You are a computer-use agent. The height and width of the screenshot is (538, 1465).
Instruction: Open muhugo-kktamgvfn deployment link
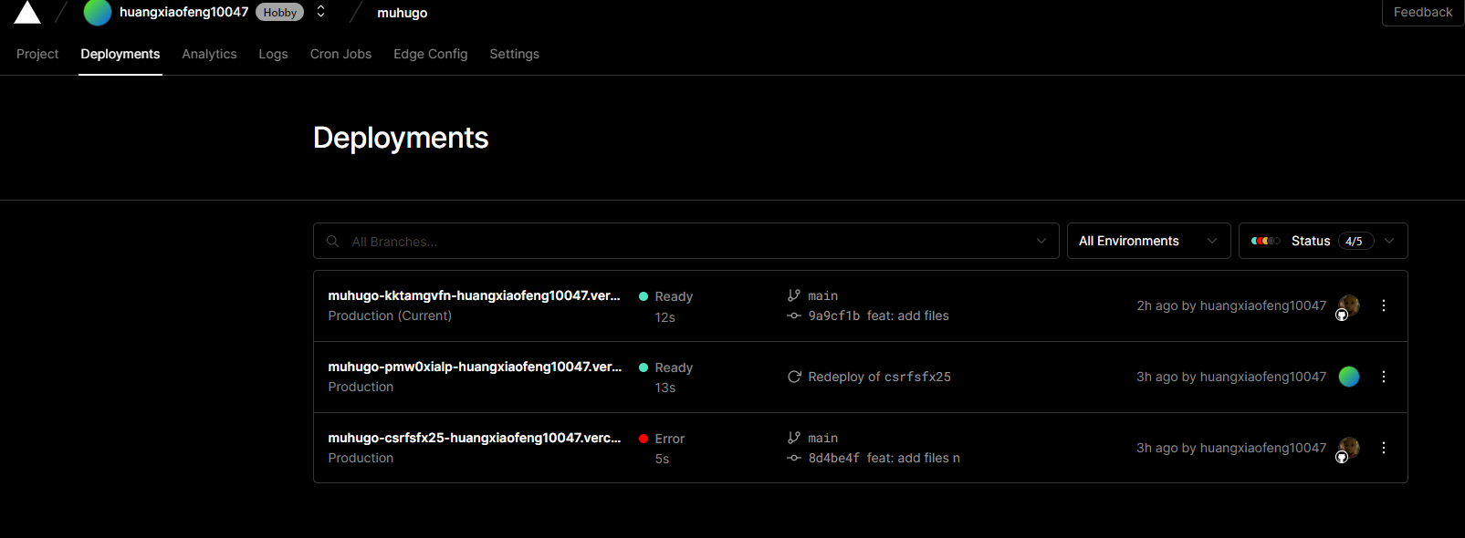point(474,295)
